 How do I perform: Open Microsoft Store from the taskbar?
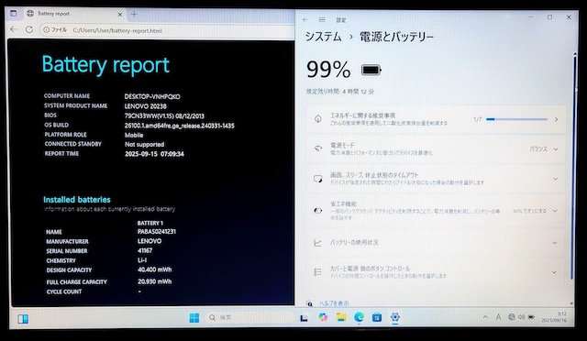pyautogui.click(x=377, y=317)
